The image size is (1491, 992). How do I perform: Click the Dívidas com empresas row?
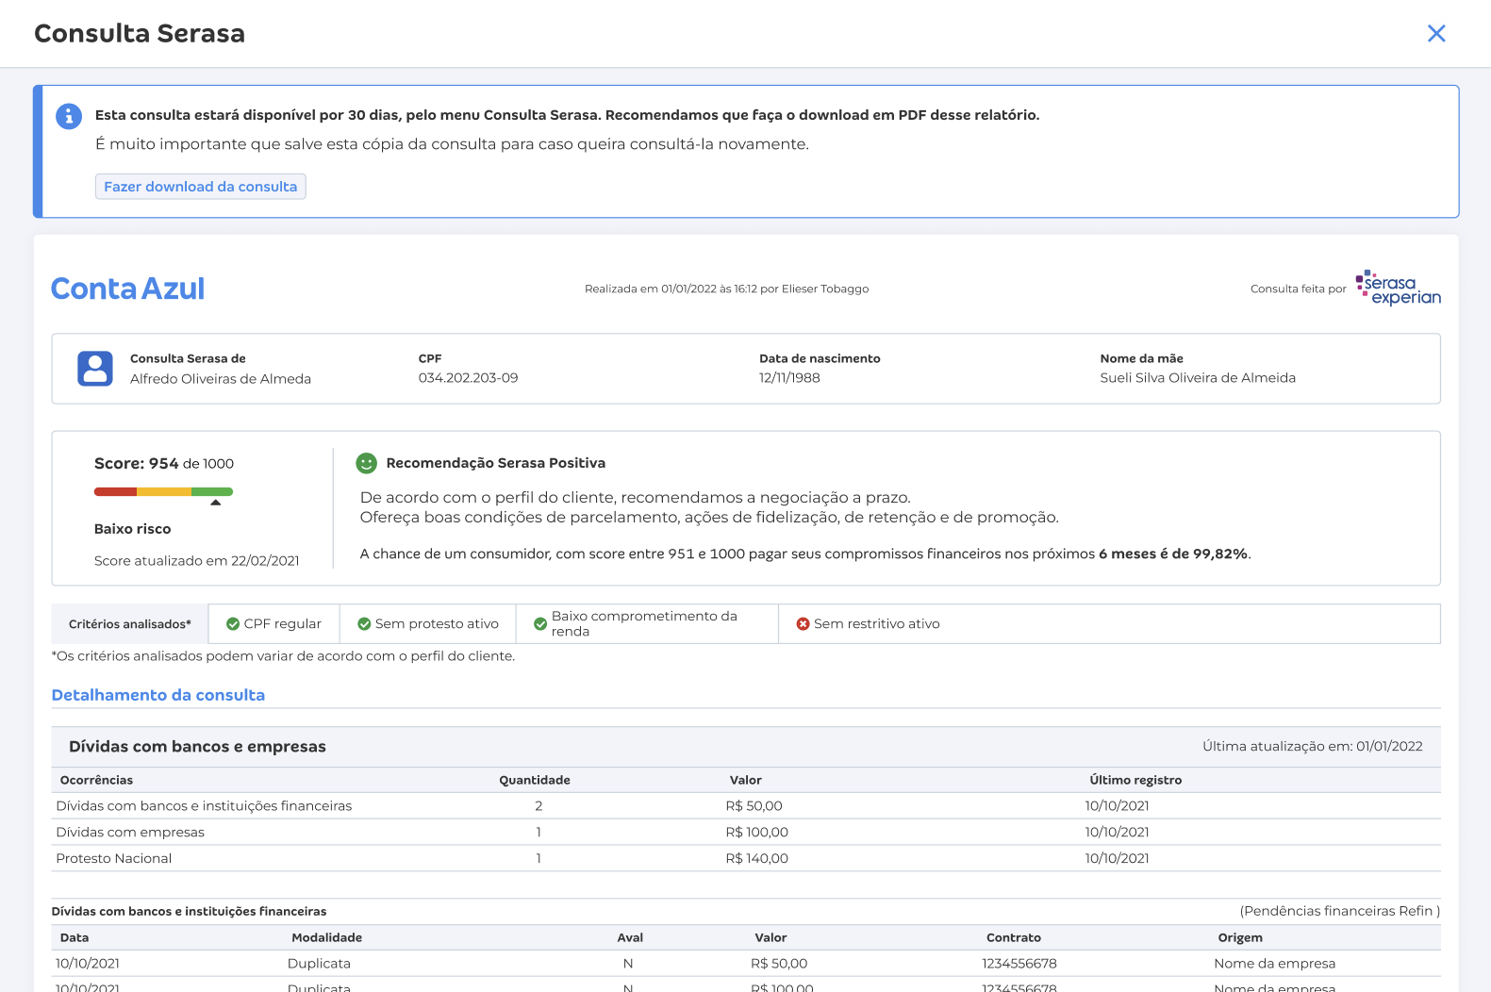pos(746,832)
